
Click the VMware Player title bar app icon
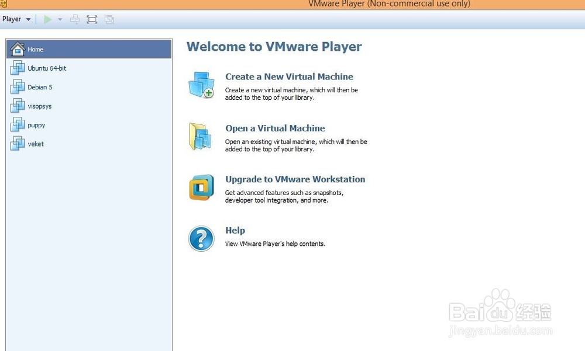(x=4, y=4)
